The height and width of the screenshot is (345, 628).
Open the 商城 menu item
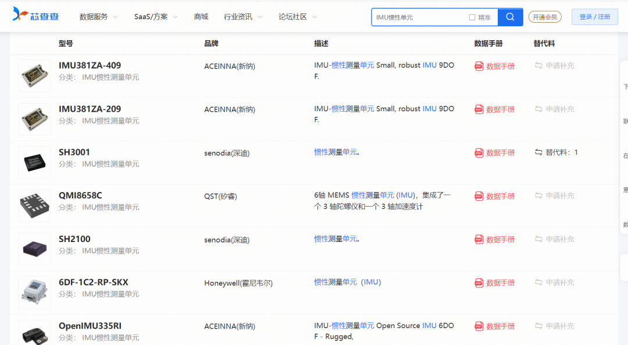click(201, 16)
